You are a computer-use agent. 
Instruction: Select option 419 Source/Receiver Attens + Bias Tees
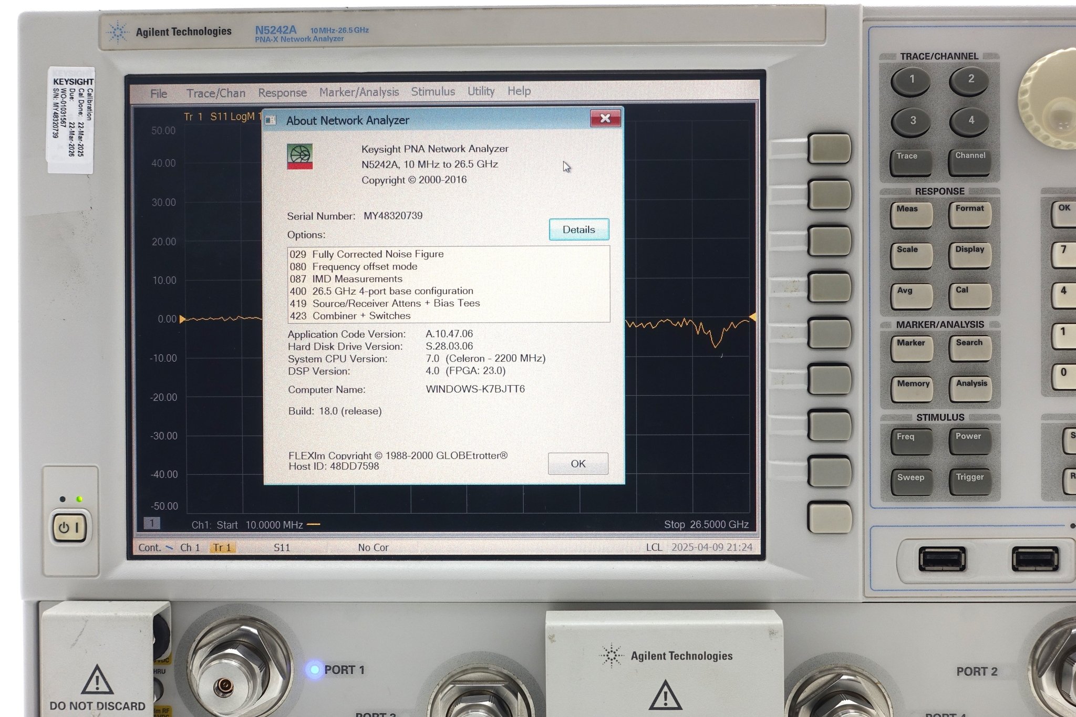[385, 303]
